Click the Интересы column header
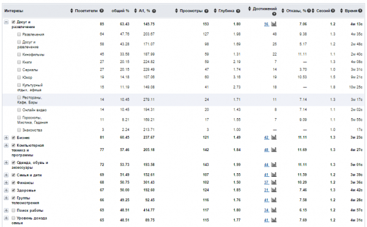 (14, 11)
